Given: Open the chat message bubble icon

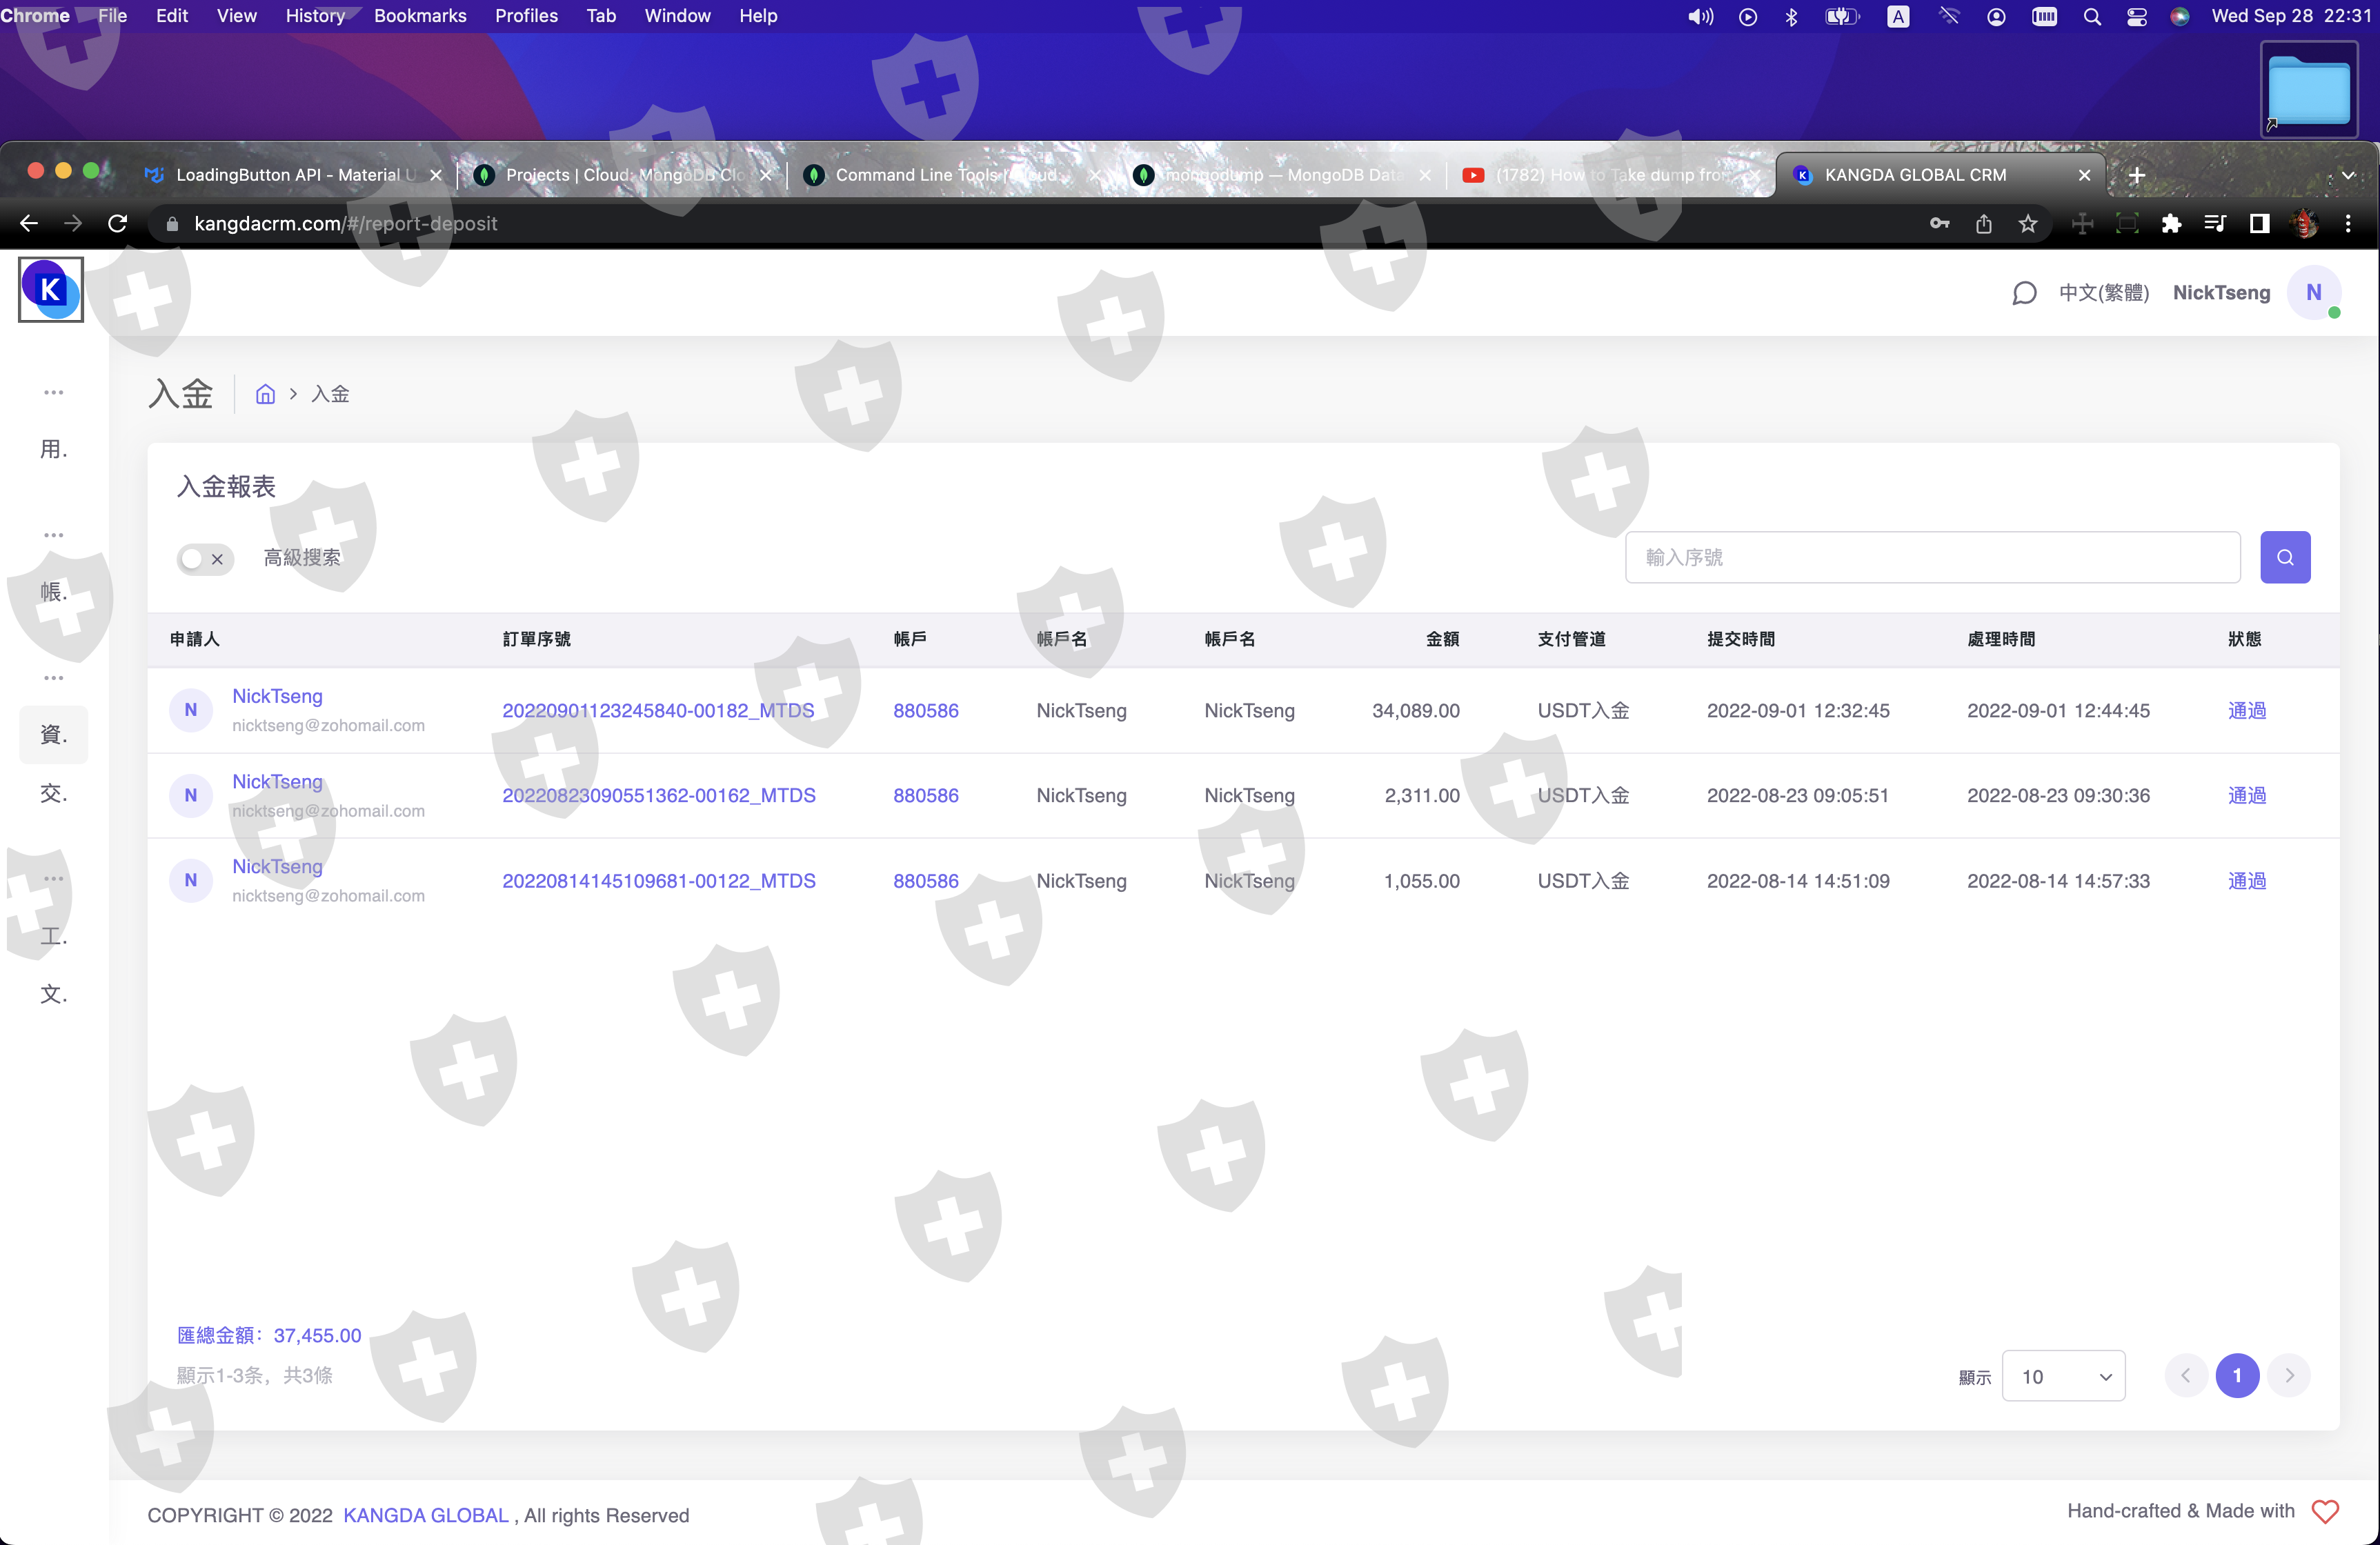Looking at the screenshot, I should click(2023, 293).
